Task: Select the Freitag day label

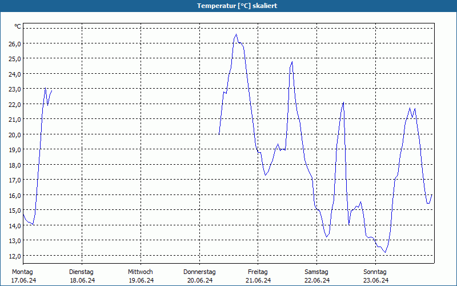Action: (x=258, y=272)
